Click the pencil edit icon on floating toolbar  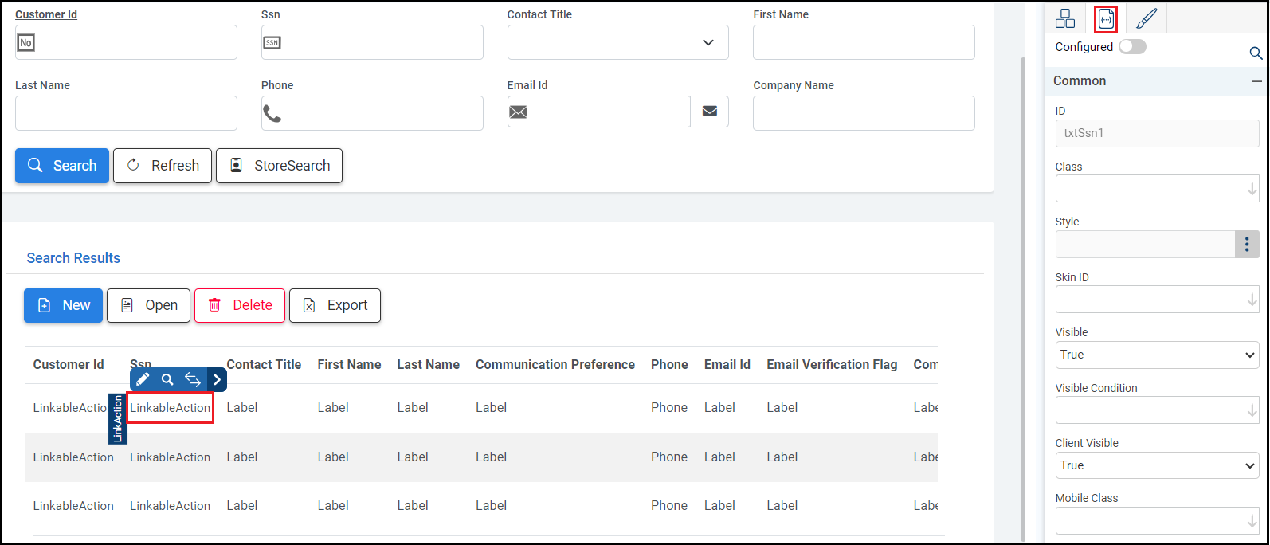click(143, 379)
